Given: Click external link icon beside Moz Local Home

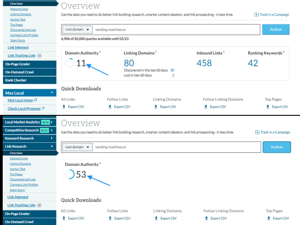Looking at the screenshot, I should pyautogui.click(x=35, y=100).
